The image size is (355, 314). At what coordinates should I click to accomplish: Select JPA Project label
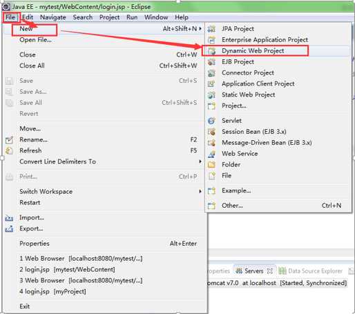[238, 29]
